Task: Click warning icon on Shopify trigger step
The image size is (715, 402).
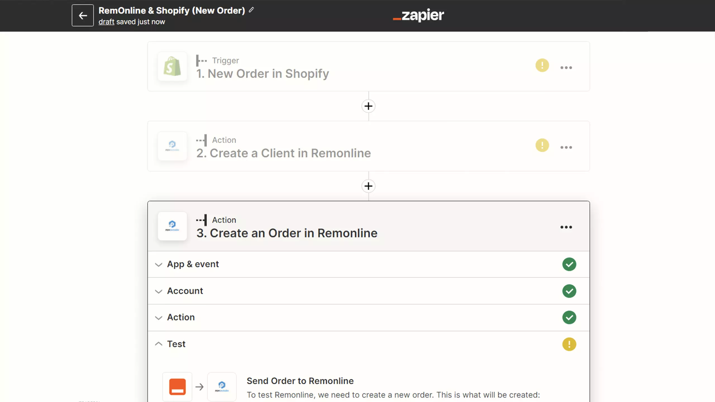Action: coord(542,65)
